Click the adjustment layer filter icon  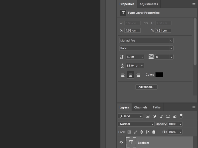tap(154, 116)
